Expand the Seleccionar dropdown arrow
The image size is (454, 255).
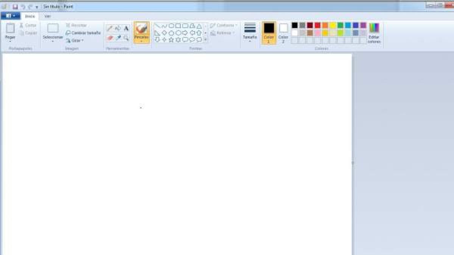53,41
